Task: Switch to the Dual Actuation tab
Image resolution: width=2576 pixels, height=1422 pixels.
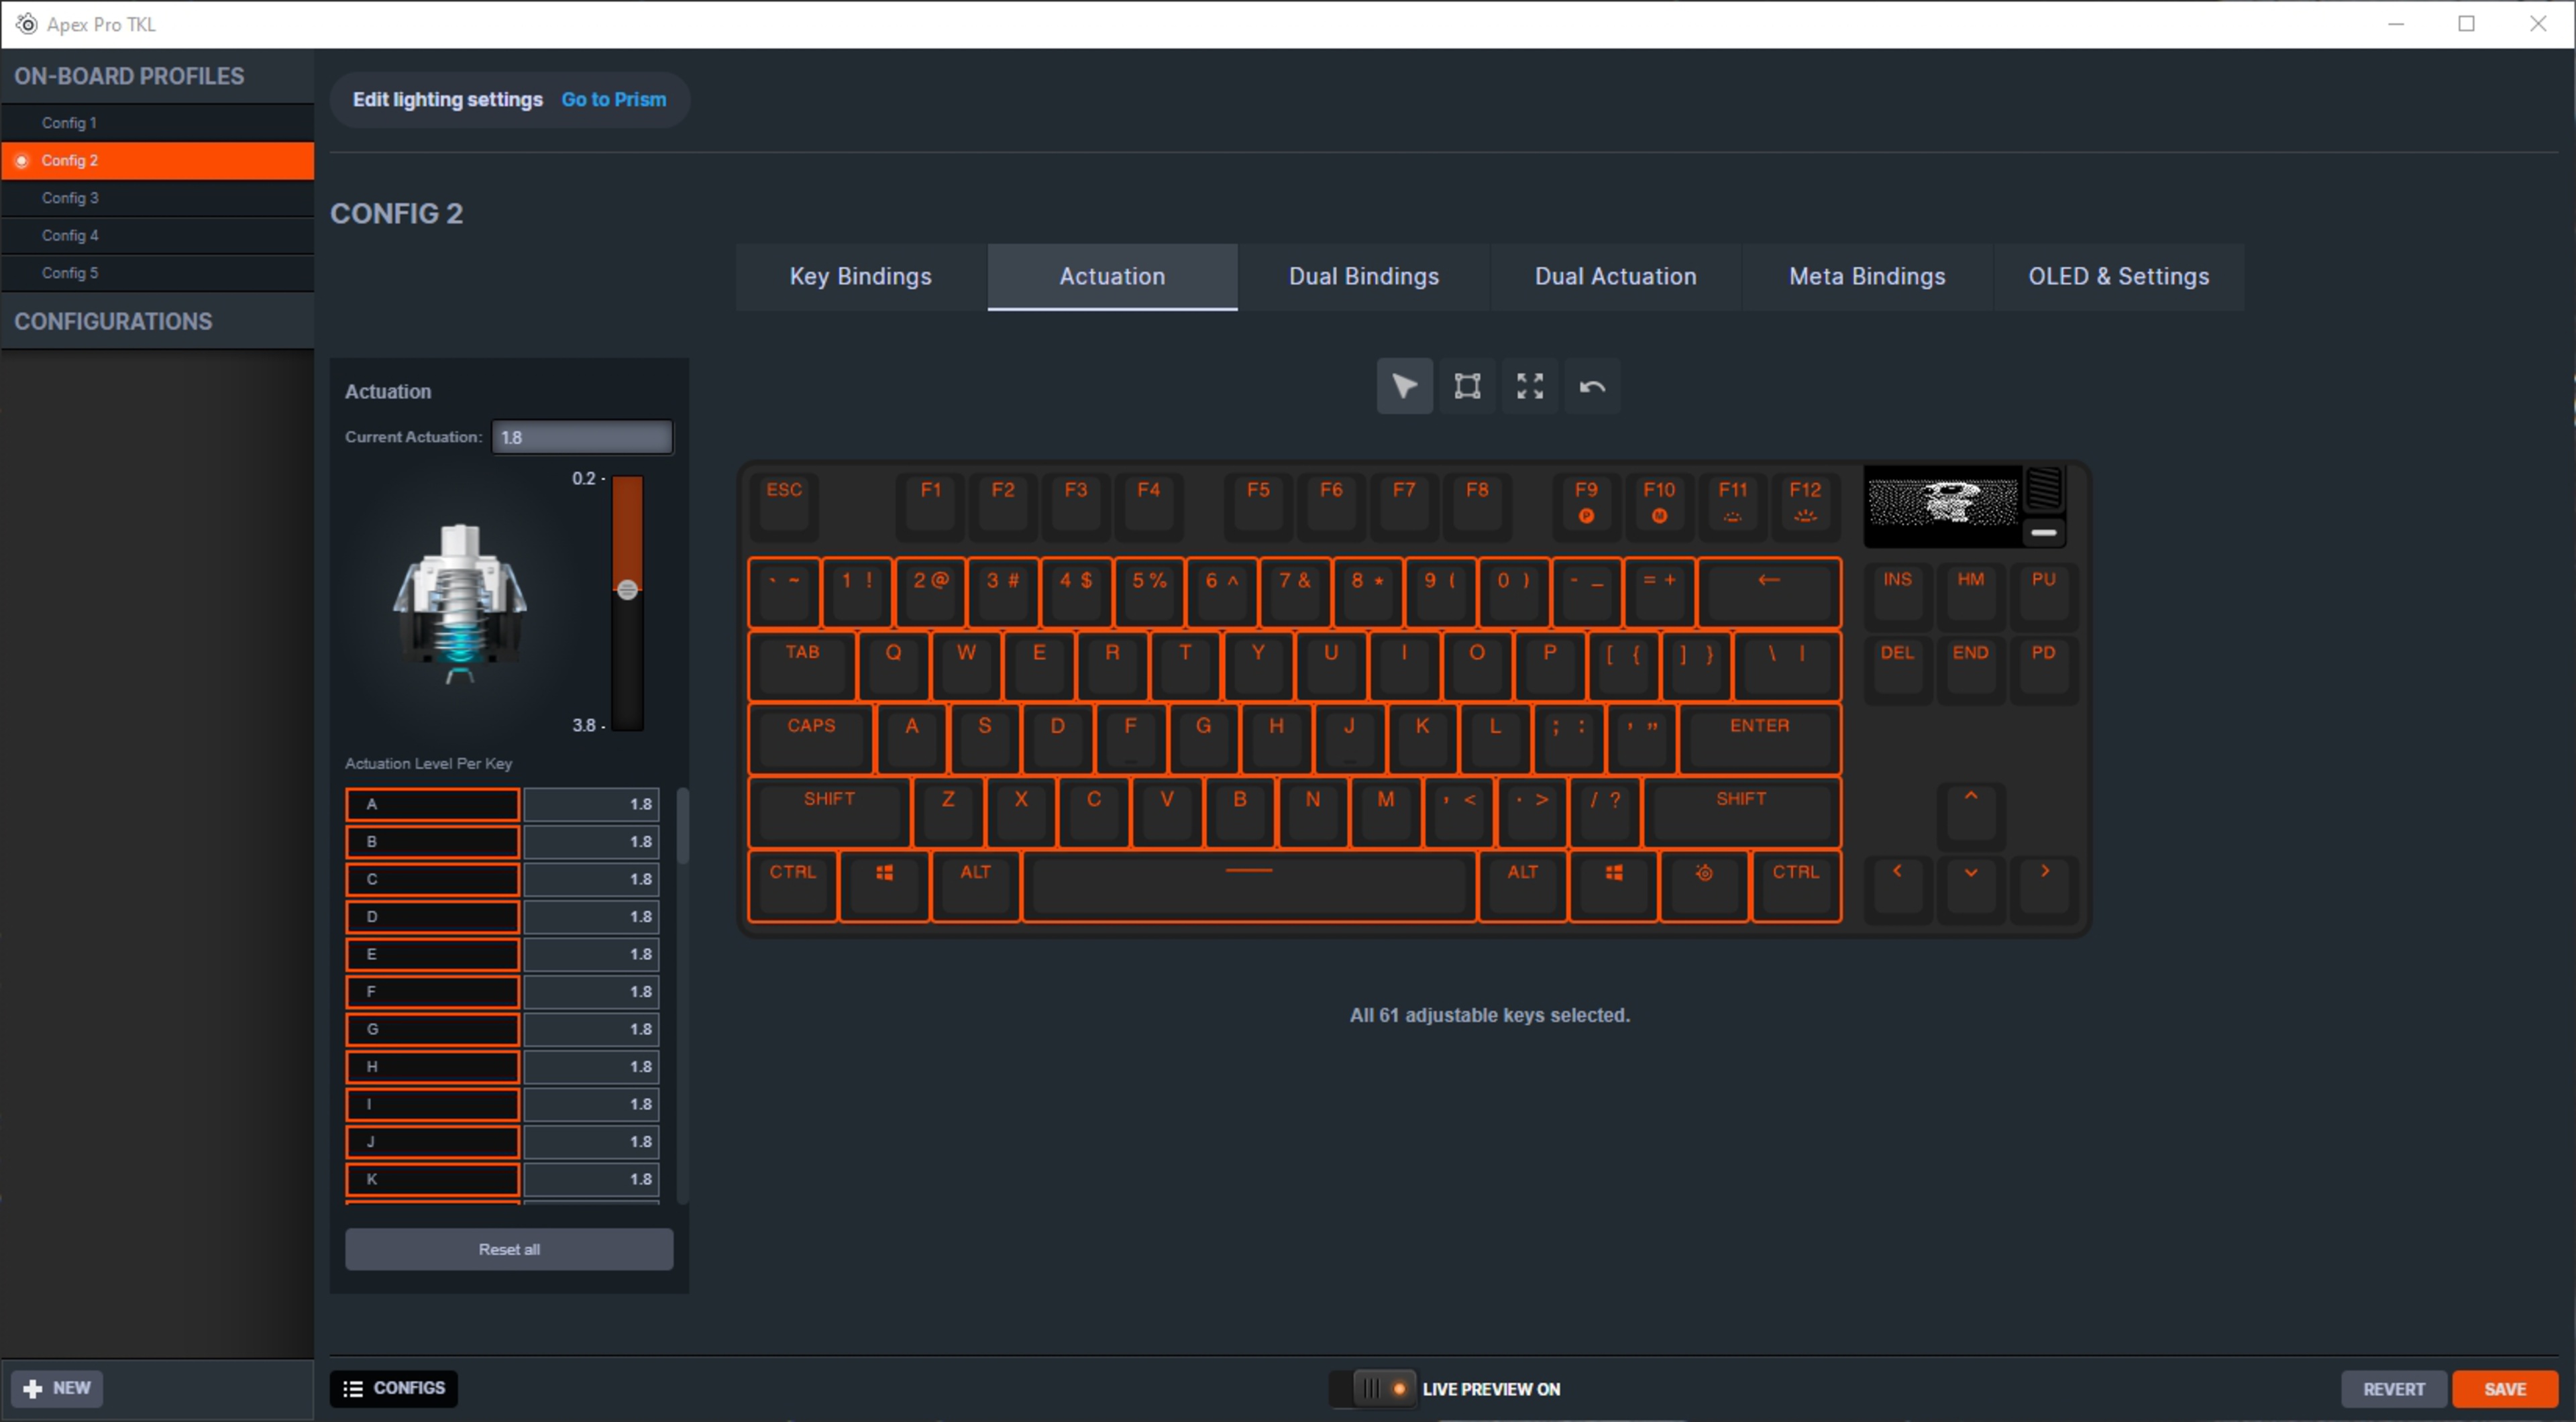Action: pos(1615,277)
